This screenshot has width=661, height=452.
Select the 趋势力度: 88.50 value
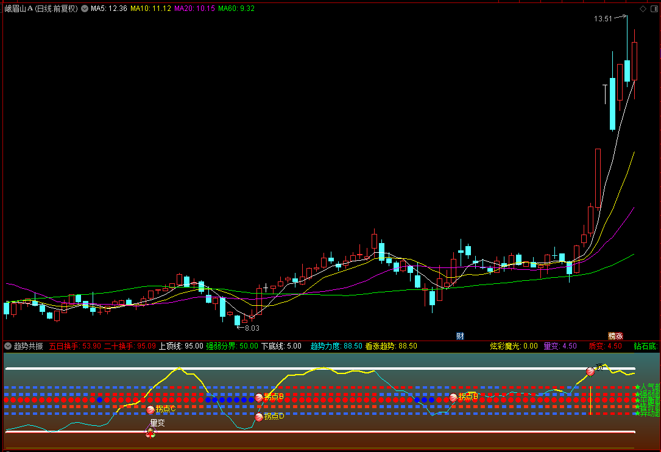(336, 346)
